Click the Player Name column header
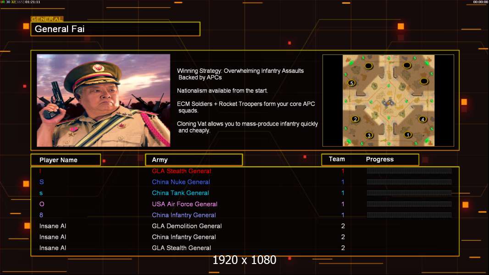The width and height of the screenshot is (489, 275). tap(66, 160)
